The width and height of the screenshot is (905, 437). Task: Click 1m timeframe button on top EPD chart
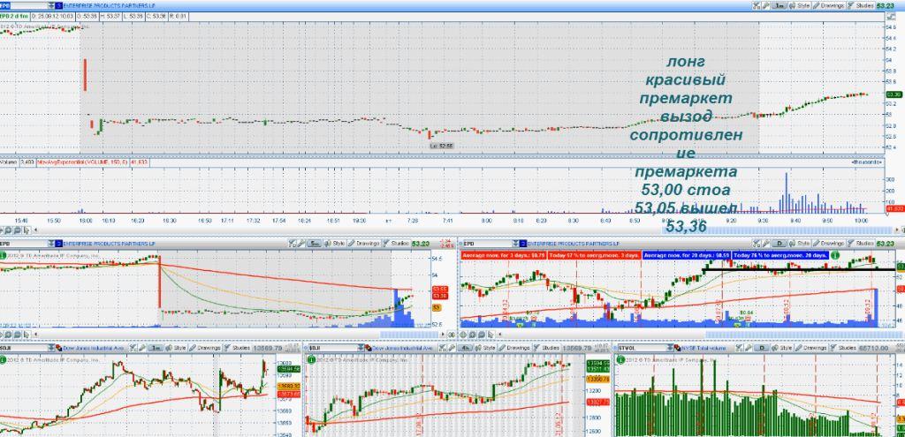(780, 5)
